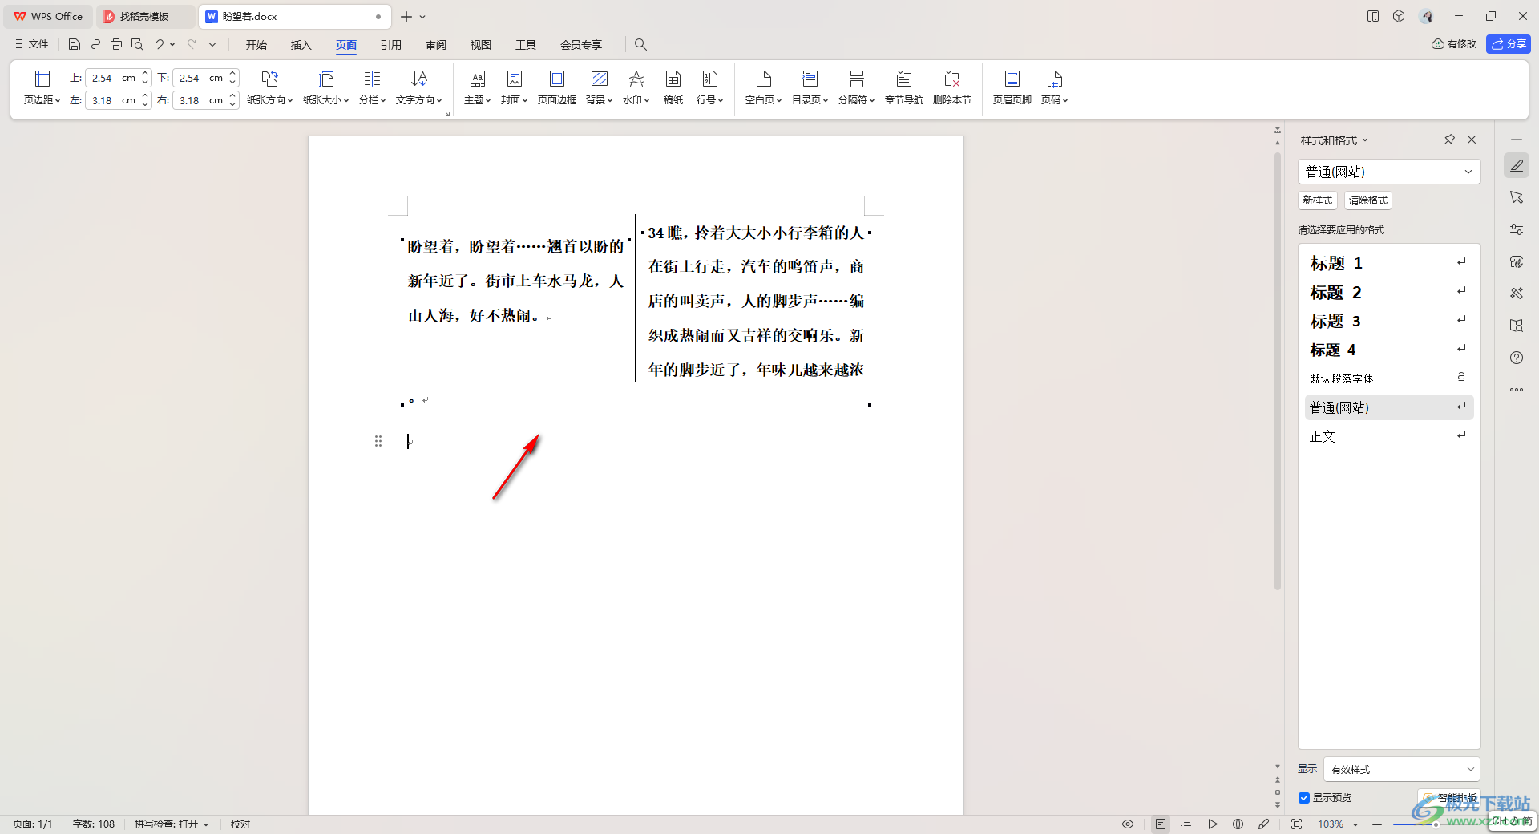Switch to the 找稻壳模板 tab
Viewport: 1539px width, 834px height.
145,16
